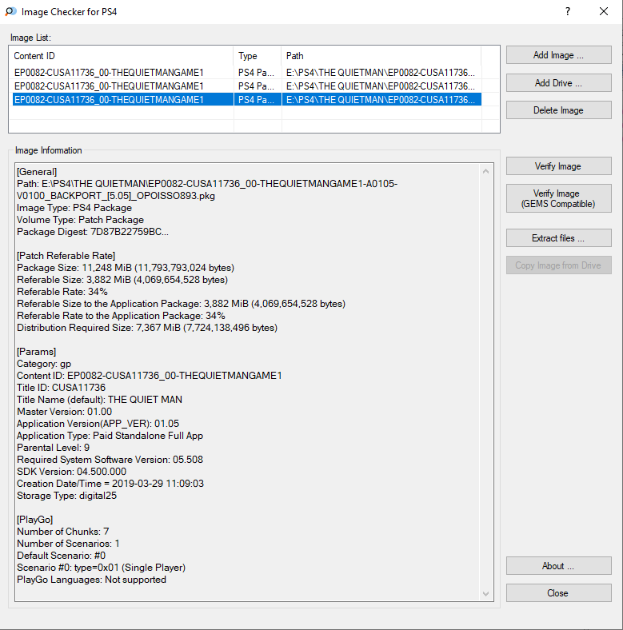
Task: Click the help question mark in title bar
Action: click(x=568, y=11)
